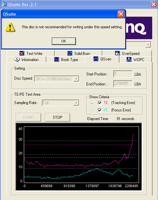The width and height of the screenshot is (158, 200).
Task: Stop the running QScan test
Action: 57,117
